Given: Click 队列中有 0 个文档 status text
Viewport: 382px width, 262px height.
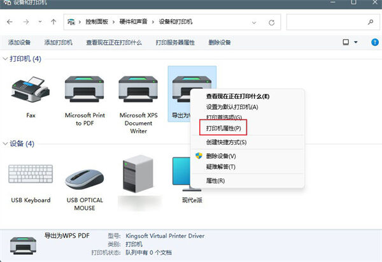Looking at the screenshot, I should point(148,252).
